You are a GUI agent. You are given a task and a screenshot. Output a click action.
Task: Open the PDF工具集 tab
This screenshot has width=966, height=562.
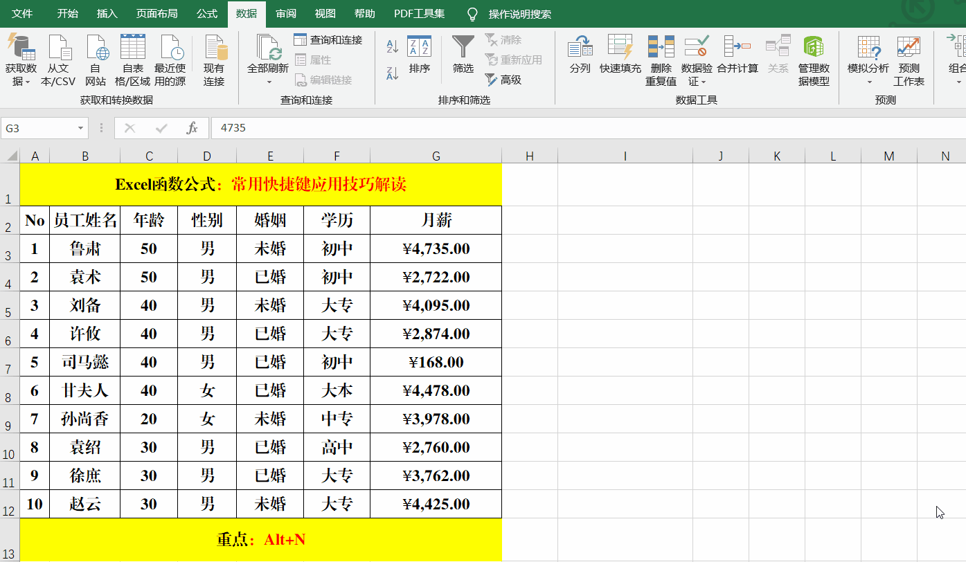click(419, 14)
